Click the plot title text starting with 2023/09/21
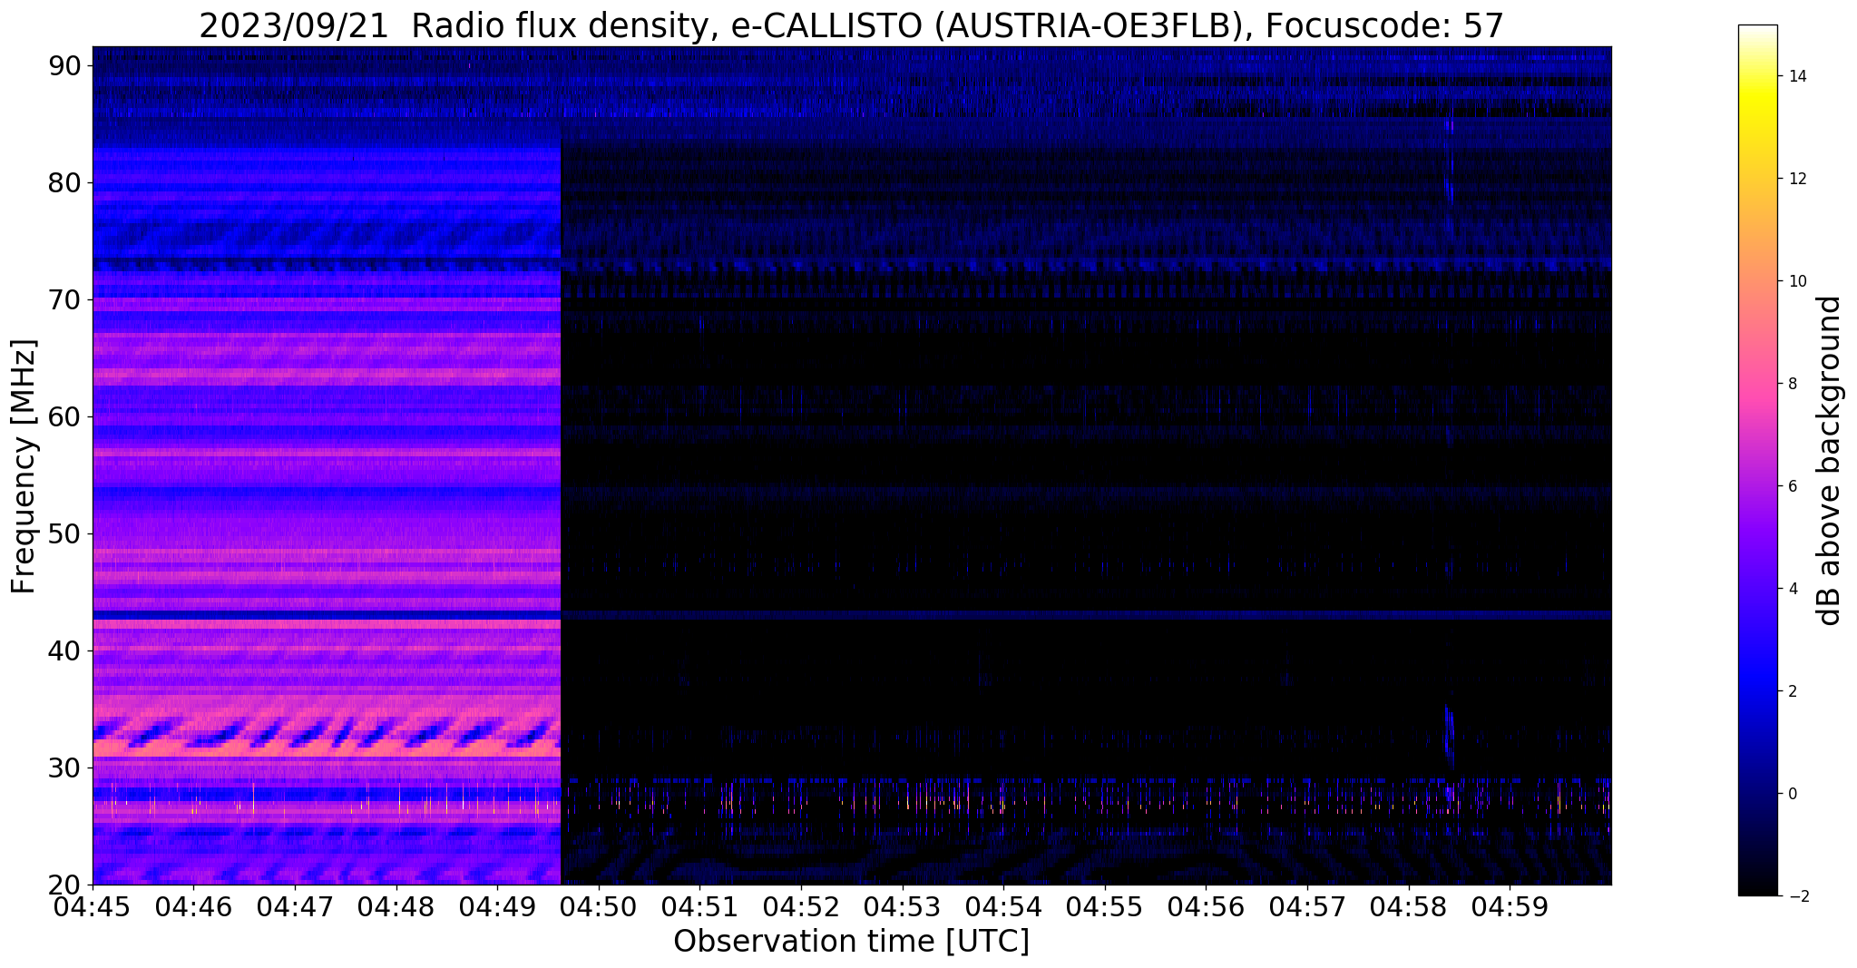This screenshot has height=968, width=1857. tap(851, 25)
